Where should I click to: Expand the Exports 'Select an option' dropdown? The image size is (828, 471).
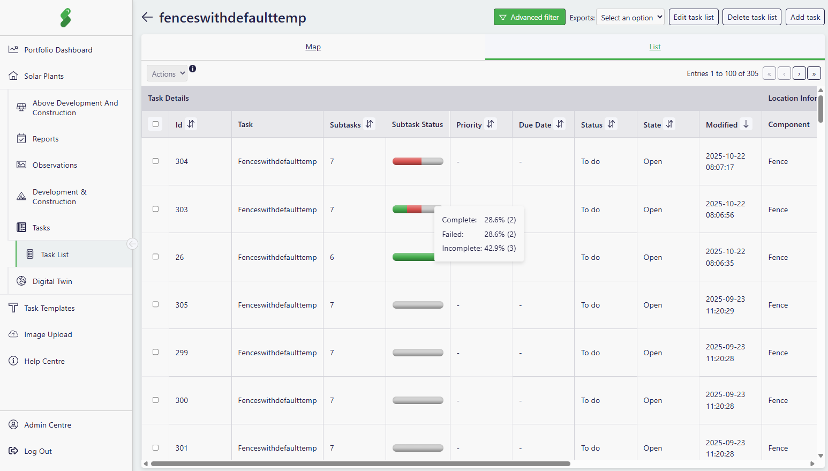[x=630, y=18]
